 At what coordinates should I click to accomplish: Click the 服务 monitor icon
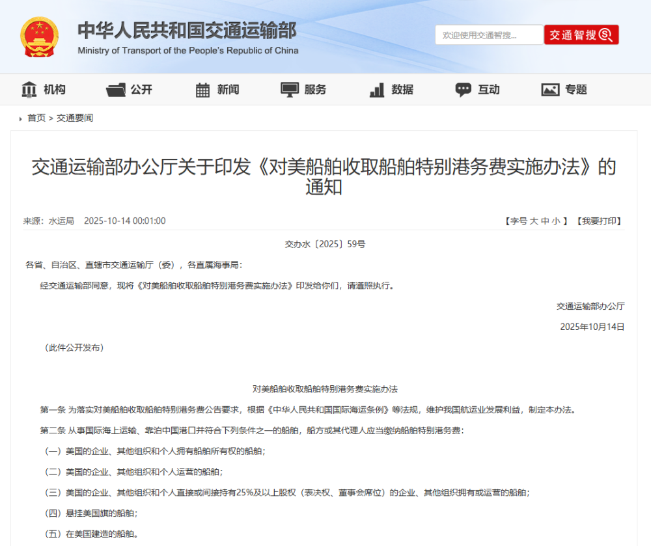[290, 90]
